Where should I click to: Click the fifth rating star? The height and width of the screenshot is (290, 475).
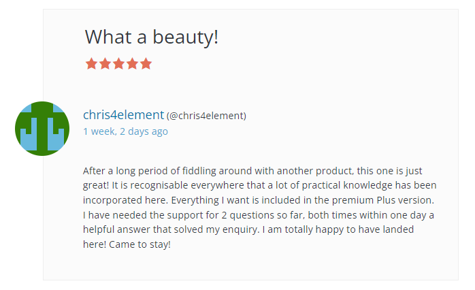[x=146, y=64]
